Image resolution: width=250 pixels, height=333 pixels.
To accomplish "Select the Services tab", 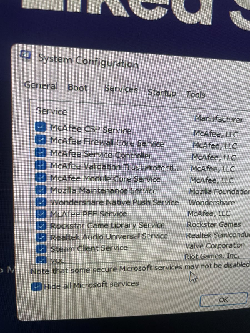I will [x=121, y=89].
